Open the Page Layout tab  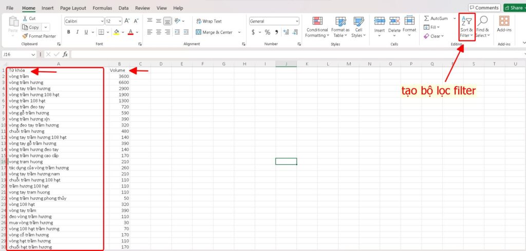tap(73, 8)
